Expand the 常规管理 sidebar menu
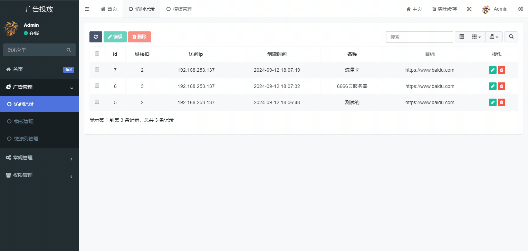Image resolution: width=528 pixels, height=251 pixels. pos(39,158)
